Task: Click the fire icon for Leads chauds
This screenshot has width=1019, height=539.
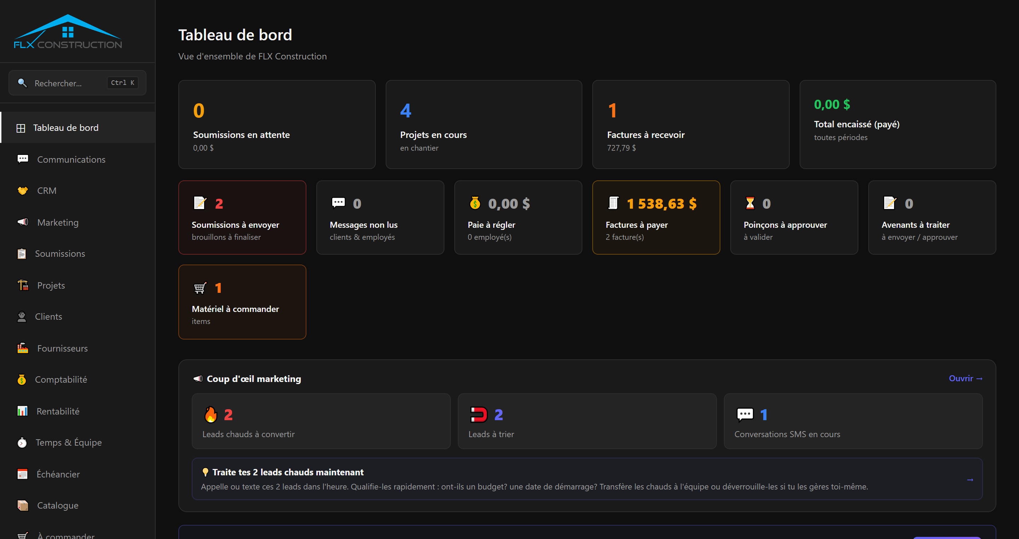Action: (x=211, y=415)
